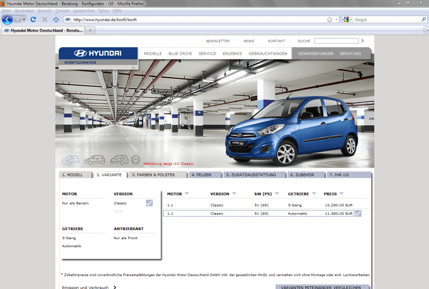Switch to the 5. ZUSATZAUSSTATTUNG tab
This screenshot has height=289, width=429.
point(254,175)
